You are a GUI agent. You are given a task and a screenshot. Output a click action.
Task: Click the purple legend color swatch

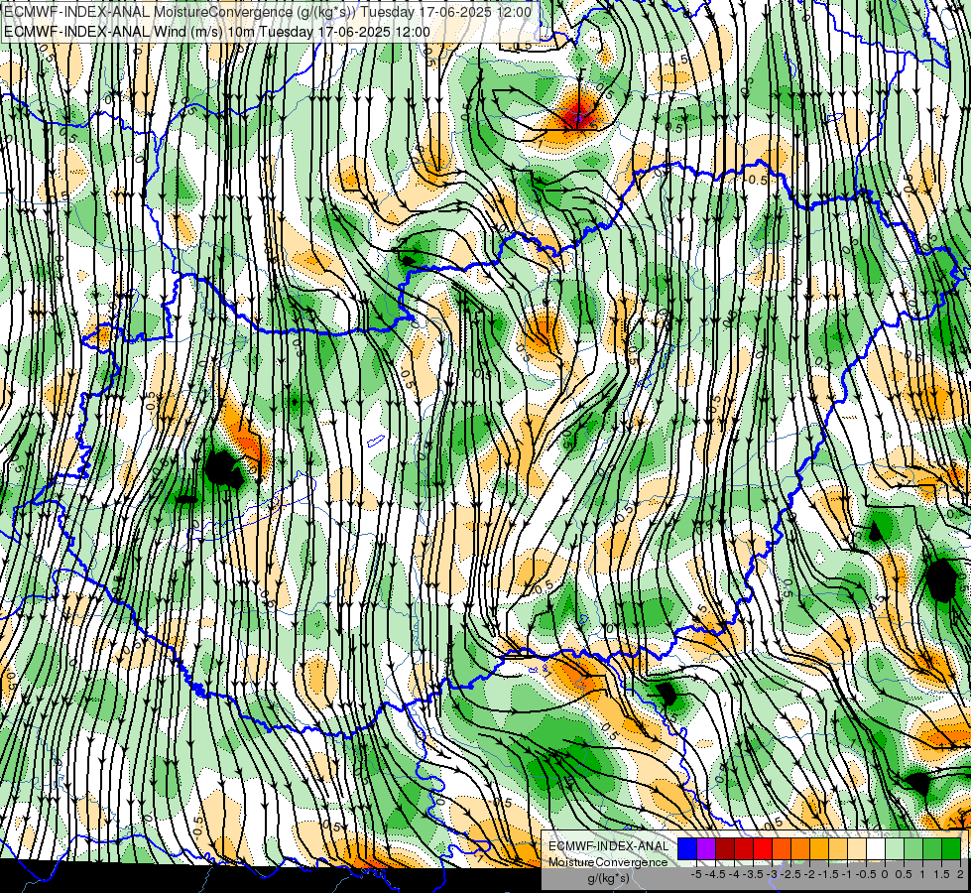(706, 848)
